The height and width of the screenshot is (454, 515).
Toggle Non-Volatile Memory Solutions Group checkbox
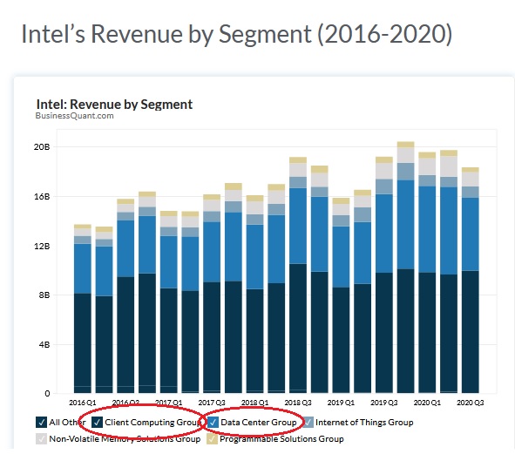coord(41,439)
